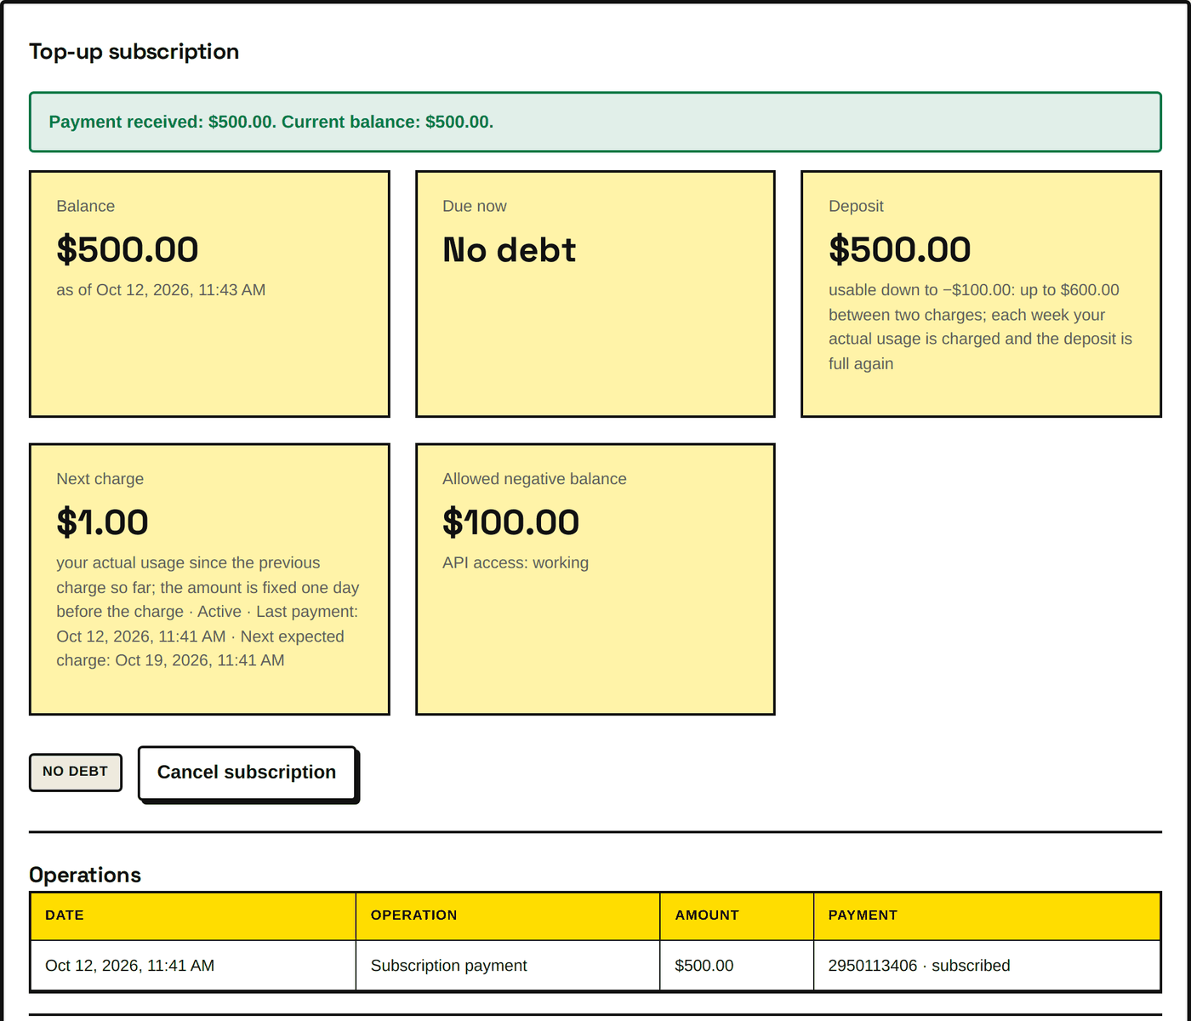Click the Operations section heading
1191x1021 pixels.
pyautogui.click(x=85, y=875)
